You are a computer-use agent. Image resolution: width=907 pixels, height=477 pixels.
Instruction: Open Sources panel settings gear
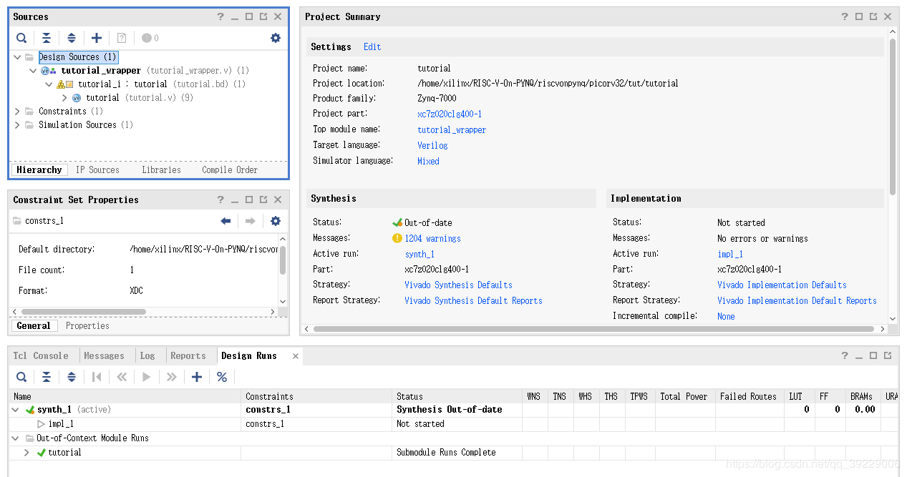[x=276, y=38]
